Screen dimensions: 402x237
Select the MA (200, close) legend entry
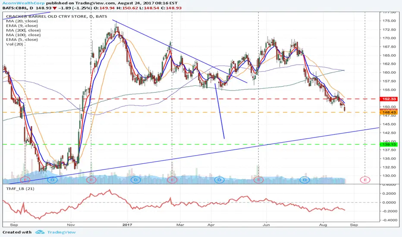click(23, 30)
